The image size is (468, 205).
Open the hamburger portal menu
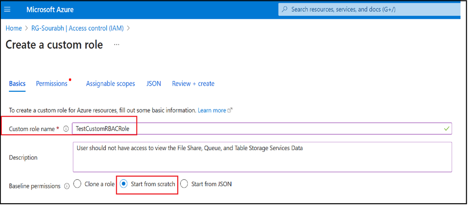tap(7, 9)
